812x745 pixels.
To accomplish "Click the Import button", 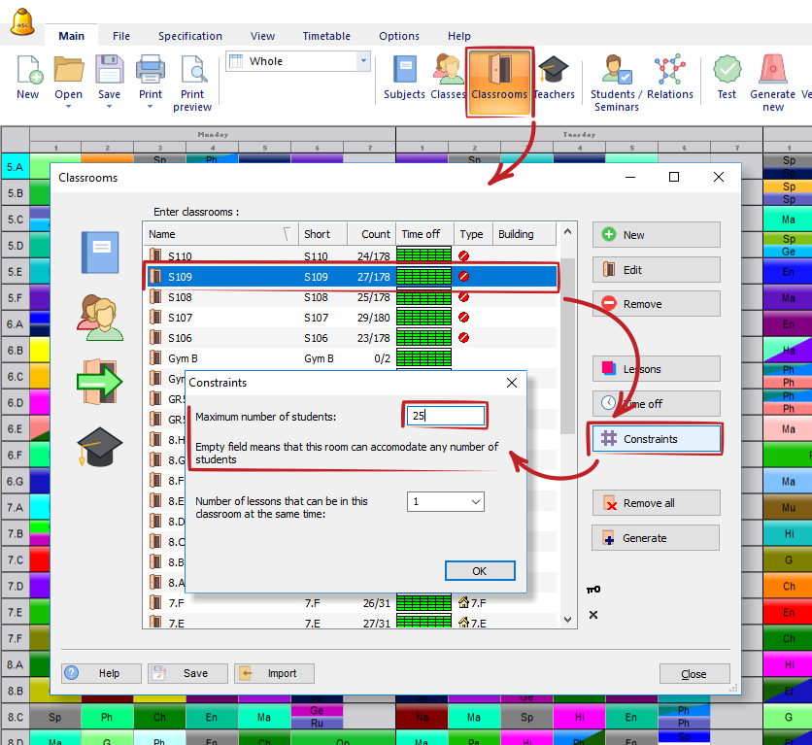I will [x=273, y=673].
